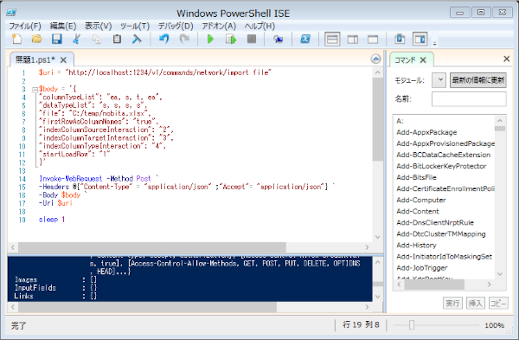Click 最新の情報に更新 refresh button
519x340 pixels.
point(478,80)
